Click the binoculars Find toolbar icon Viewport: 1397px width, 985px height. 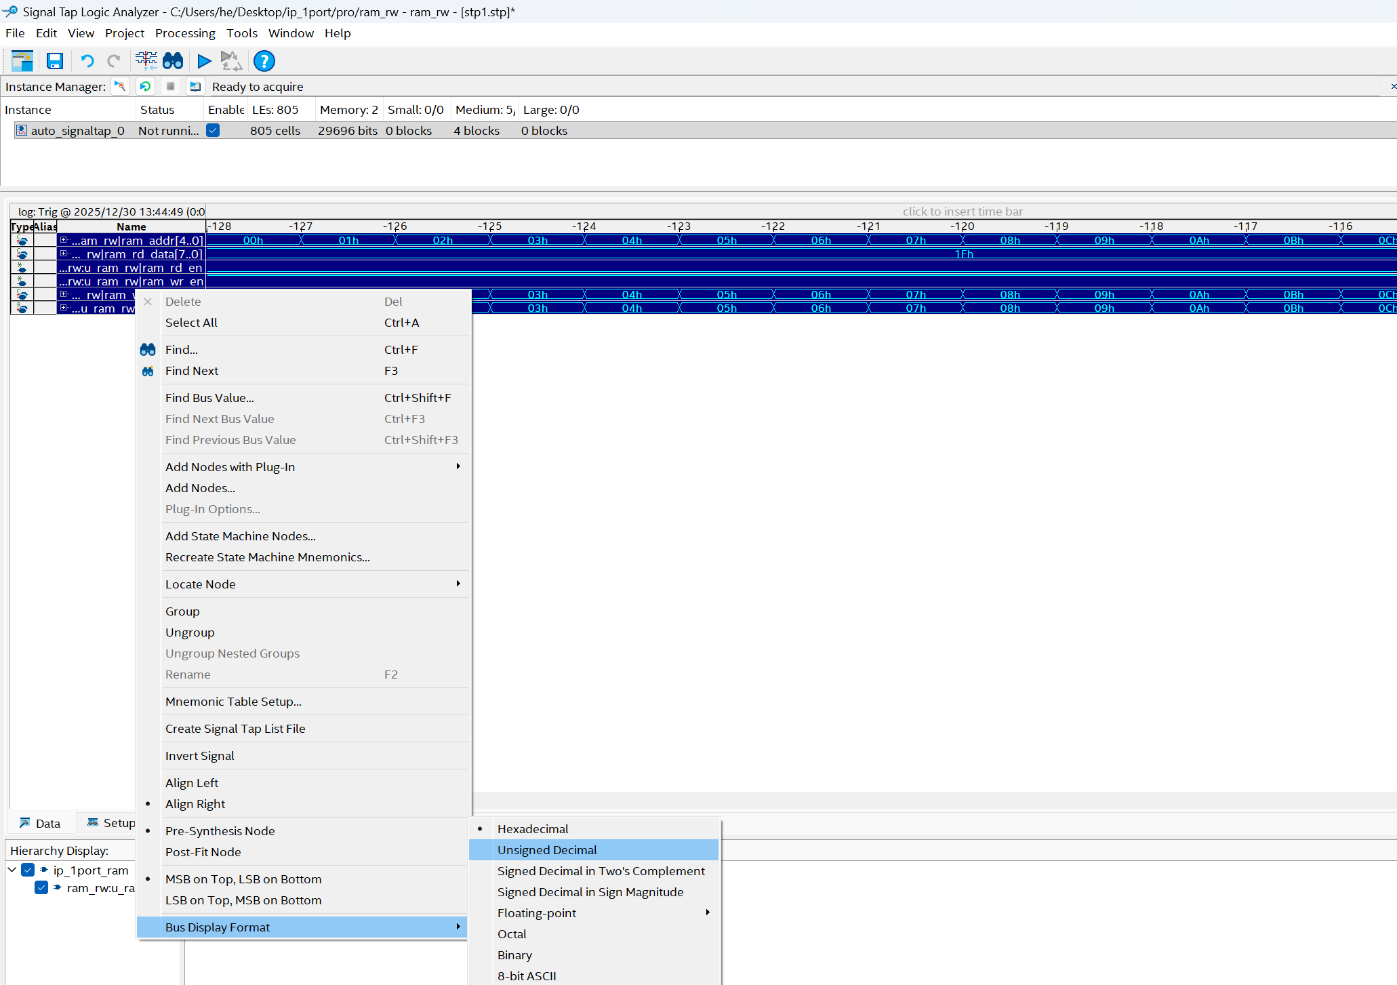coord(173,61)
